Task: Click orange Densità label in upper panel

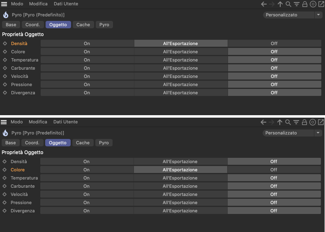Action: click(x=19, y=43)
